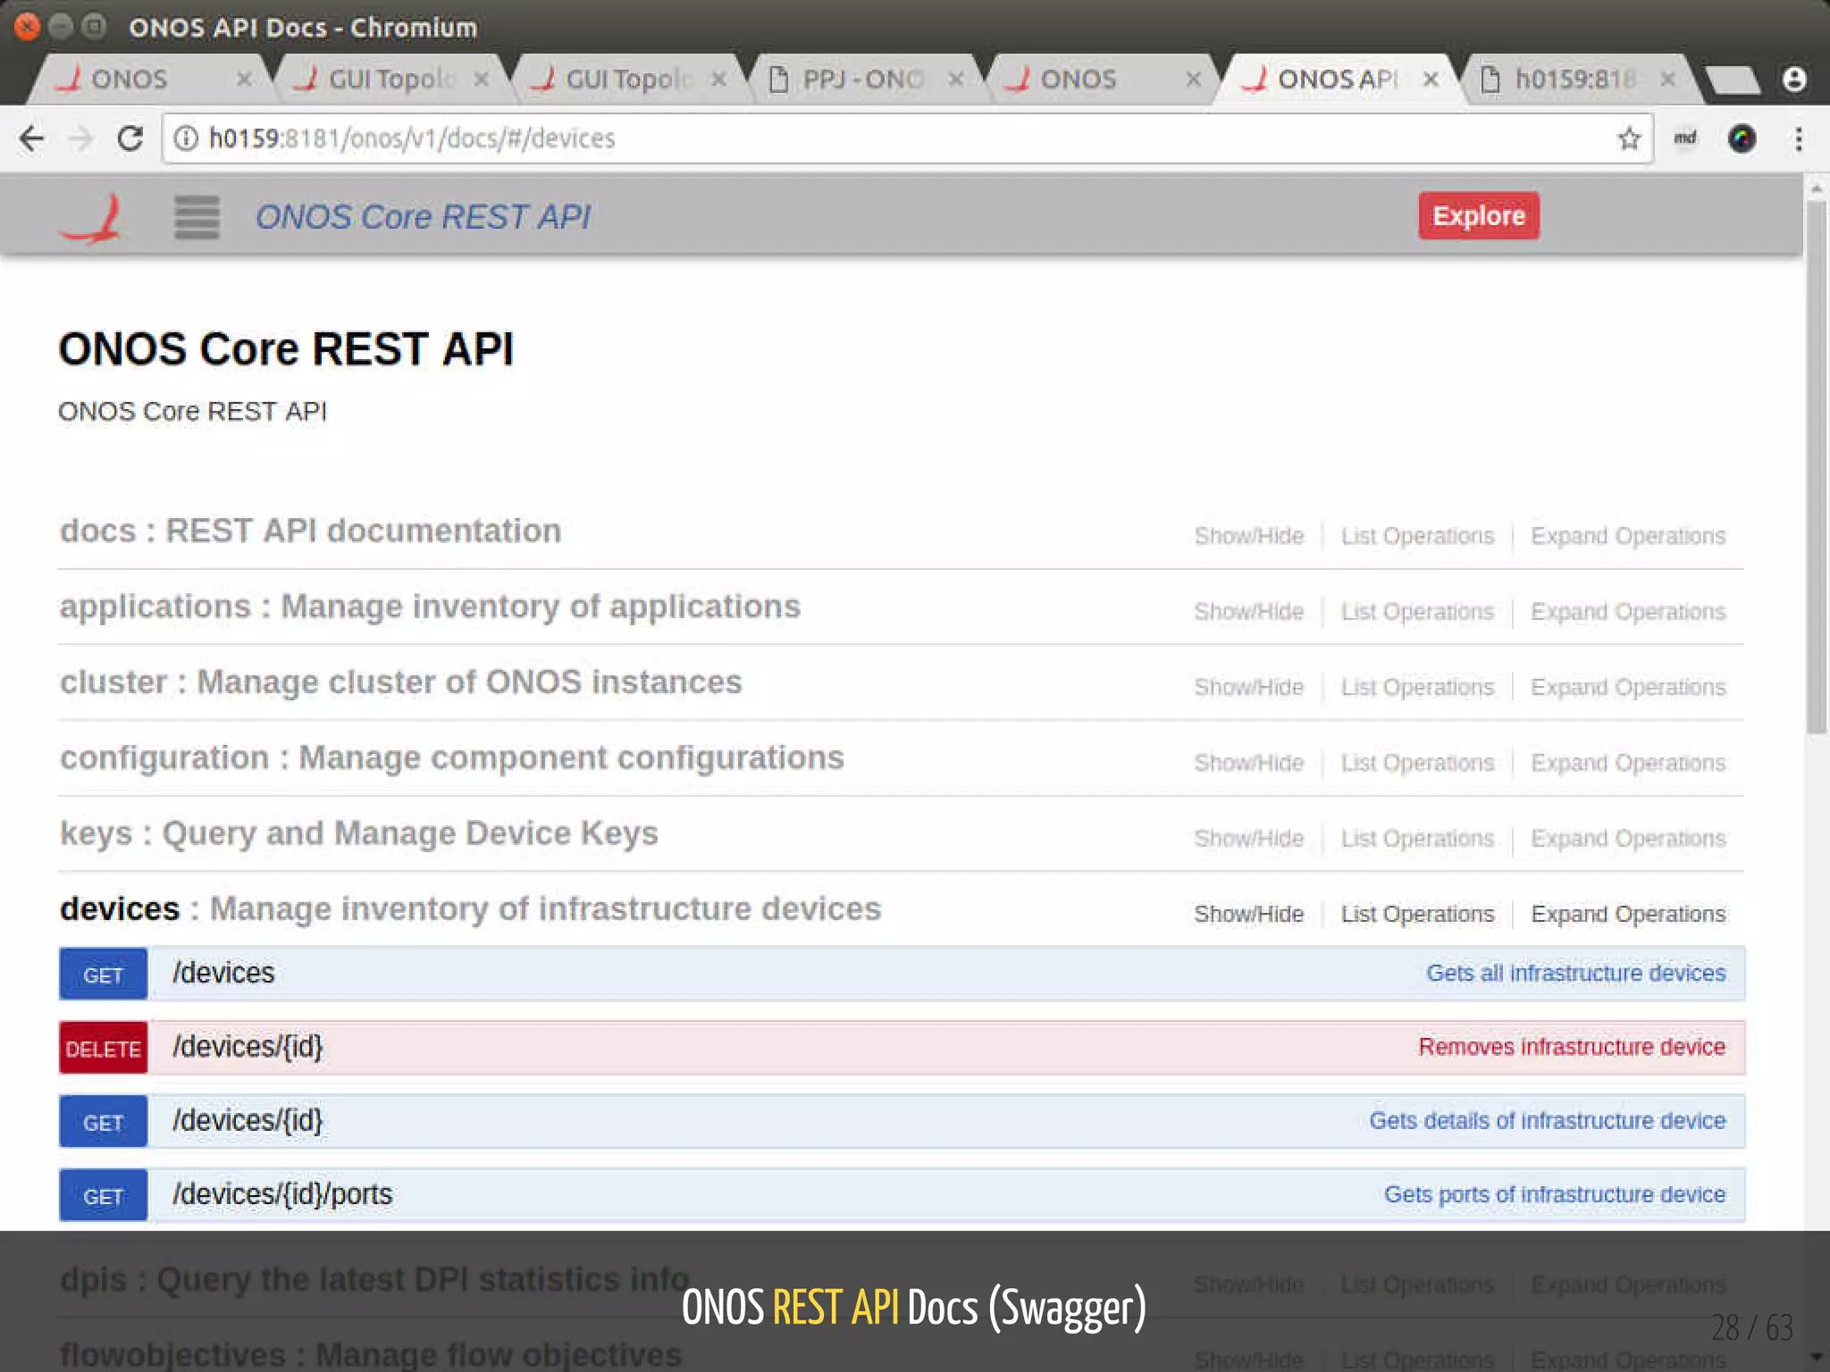
Task: Click Show/Hide for the keys section
Action: point(1249,839)
